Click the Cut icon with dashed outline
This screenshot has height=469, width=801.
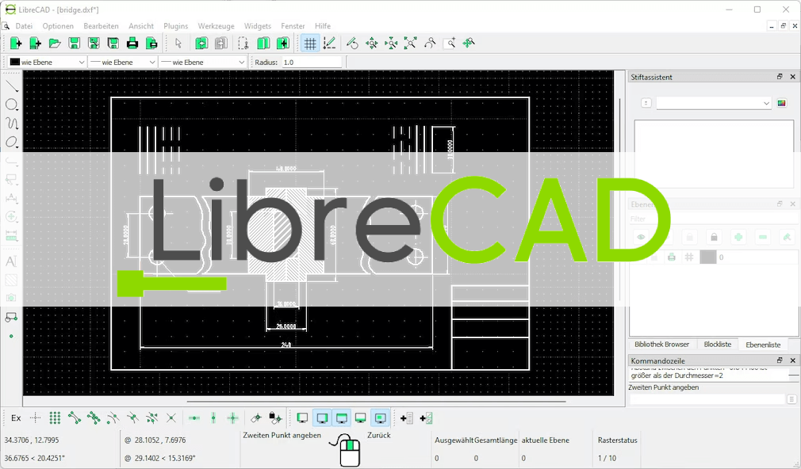(243, 44)
